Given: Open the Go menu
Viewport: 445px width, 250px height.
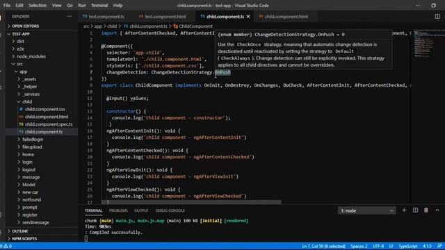Looking at the screenshot, I should [x=70, y=5].
